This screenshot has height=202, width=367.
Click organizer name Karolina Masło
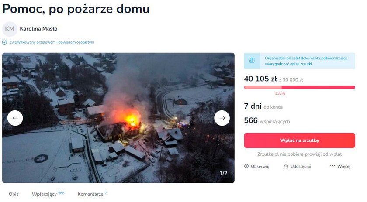click(38, 29)
